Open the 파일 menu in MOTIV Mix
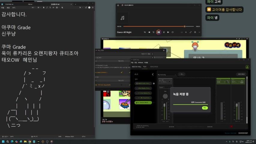256x144 pixels. (132, 62)
